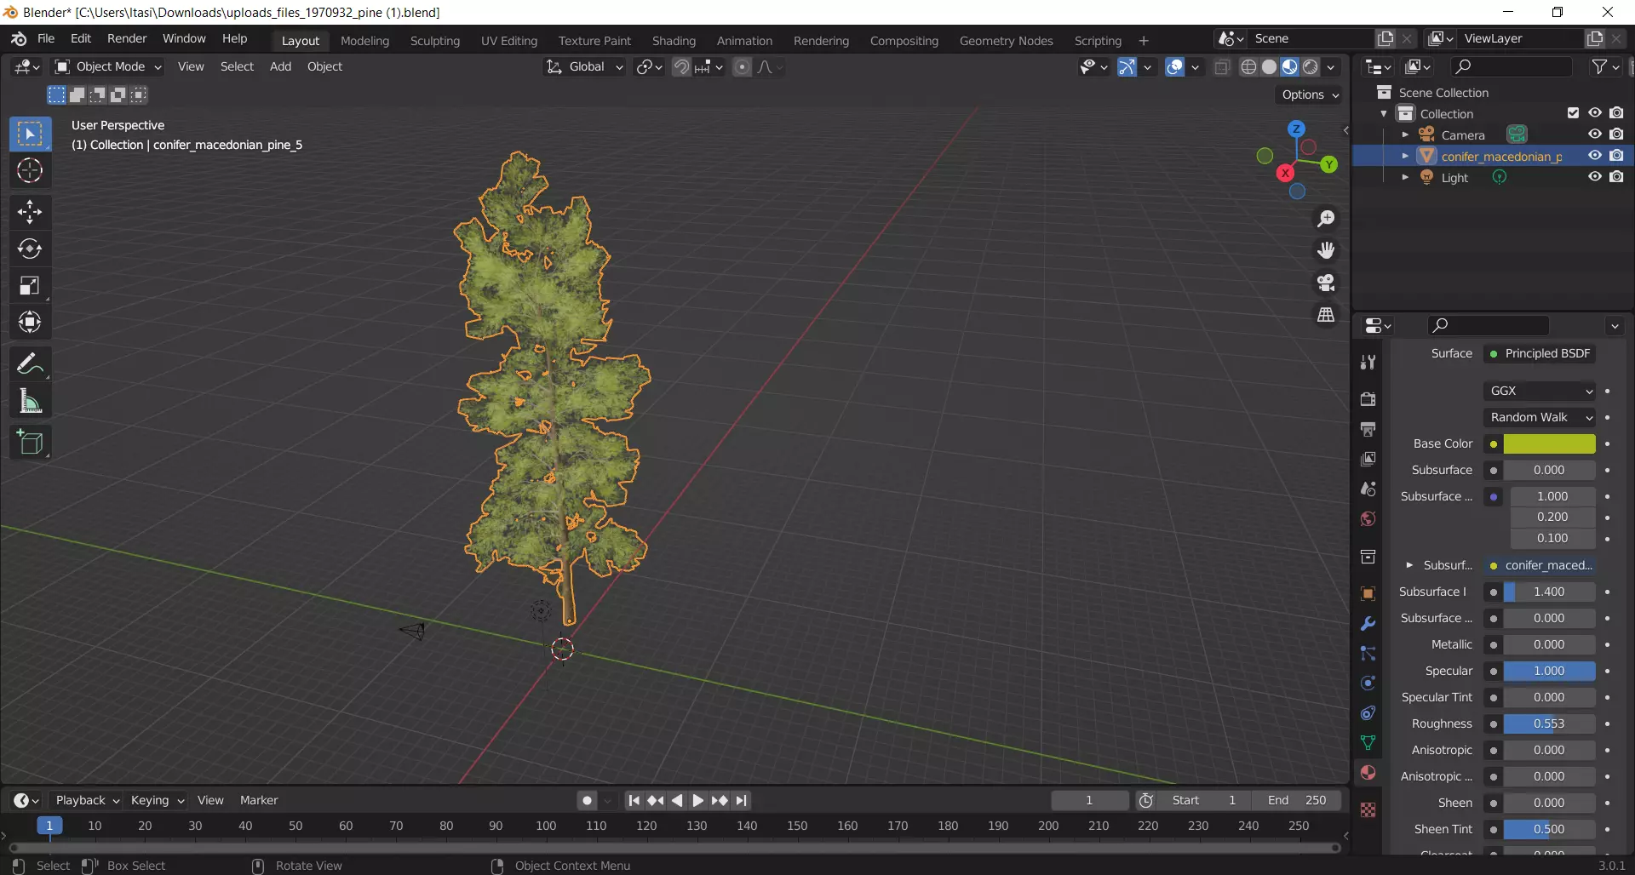Open Material properties tab icon
1635x875 pixels.
click(1368, 773)
